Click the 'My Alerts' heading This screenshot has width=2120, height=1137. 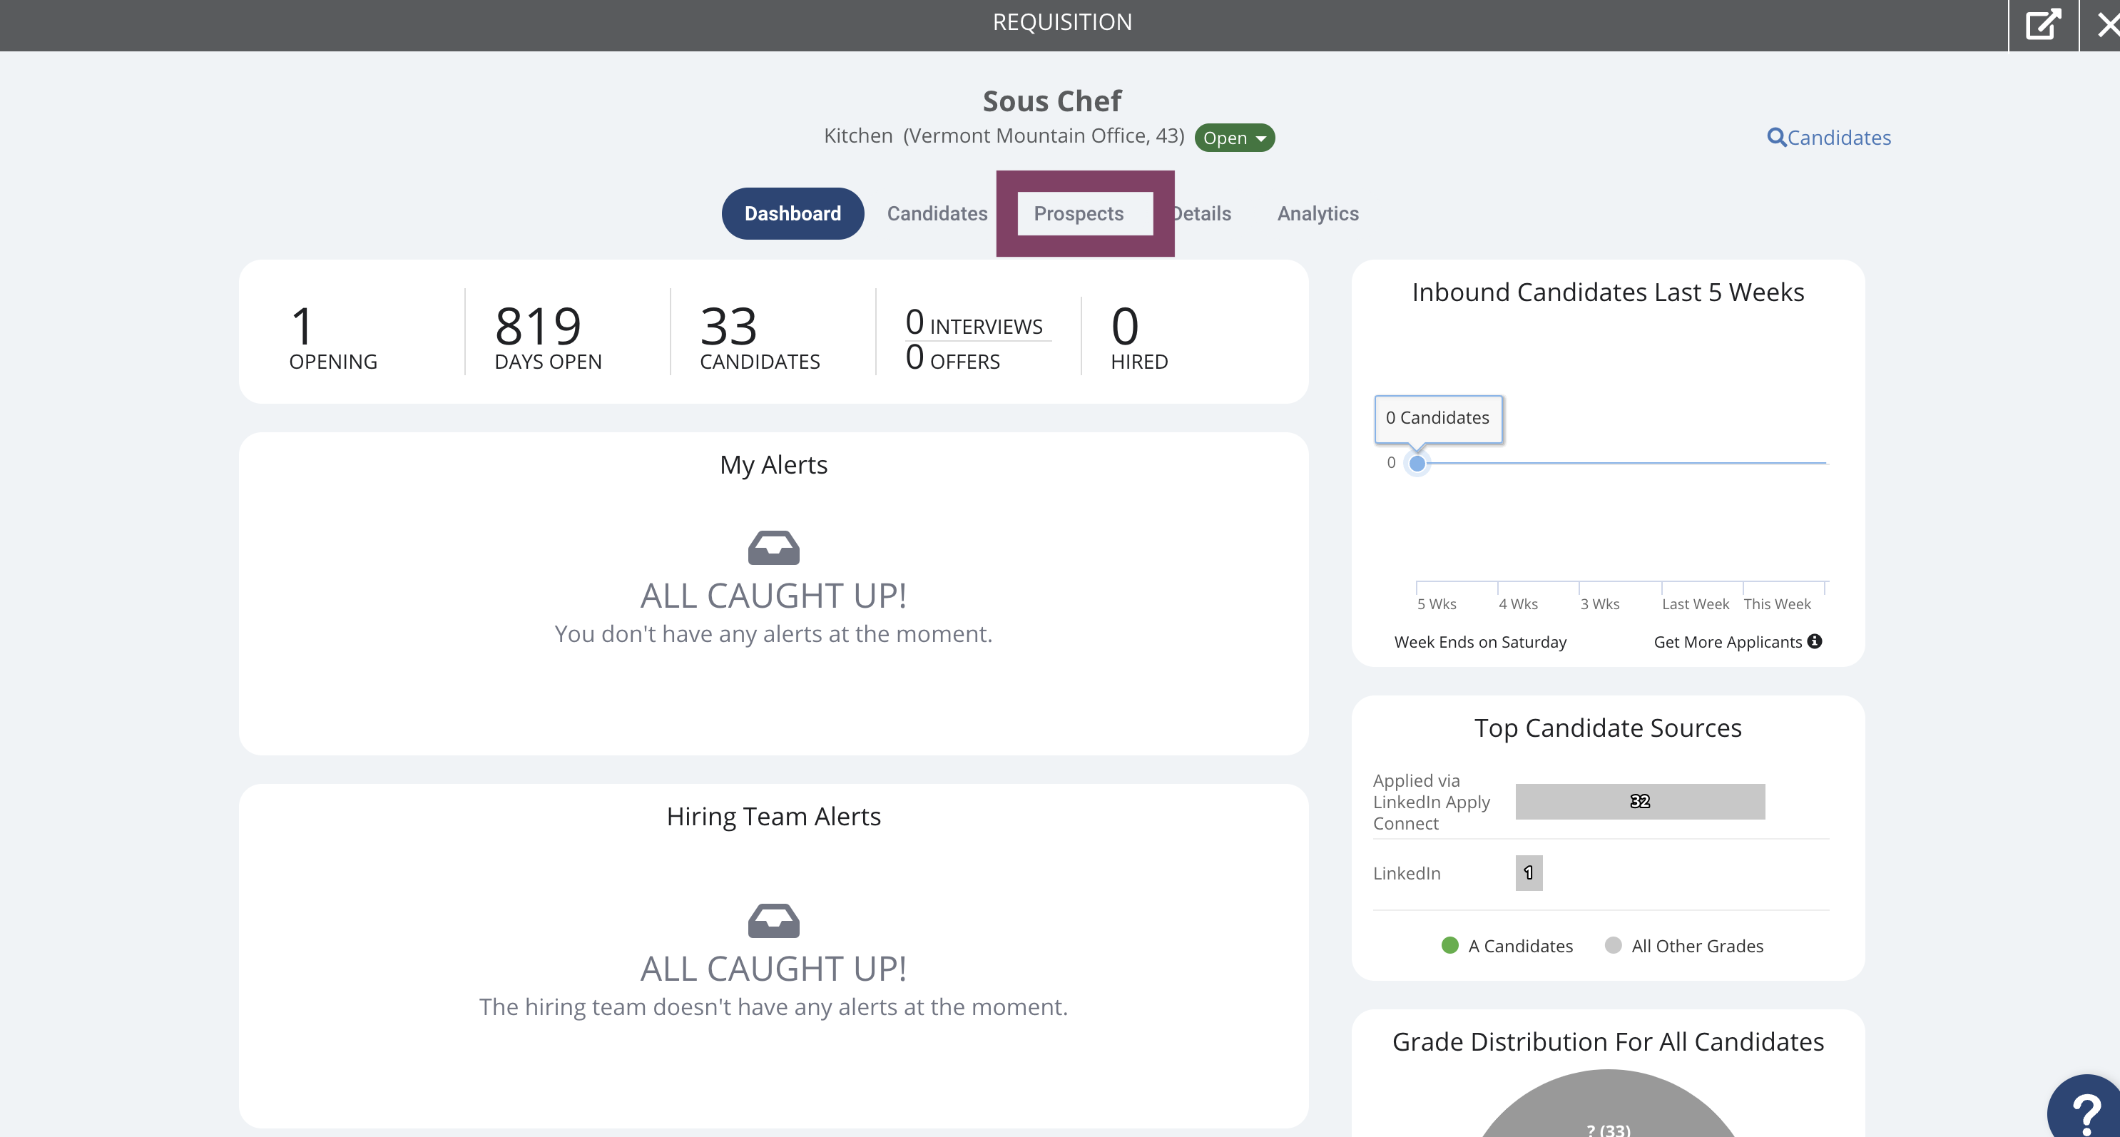[x=774, y=465]
